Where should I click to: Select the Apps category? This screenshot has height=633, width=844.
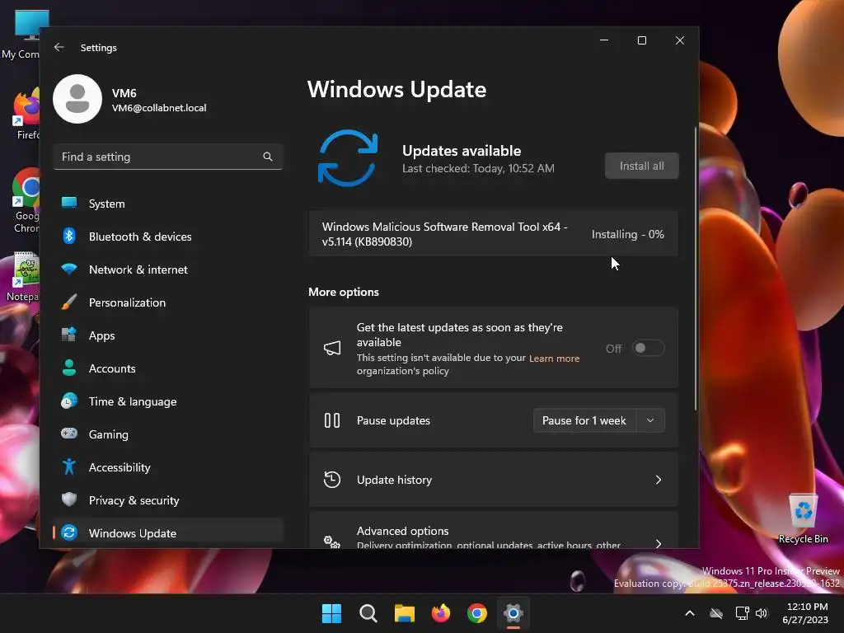tap(168, 335)
